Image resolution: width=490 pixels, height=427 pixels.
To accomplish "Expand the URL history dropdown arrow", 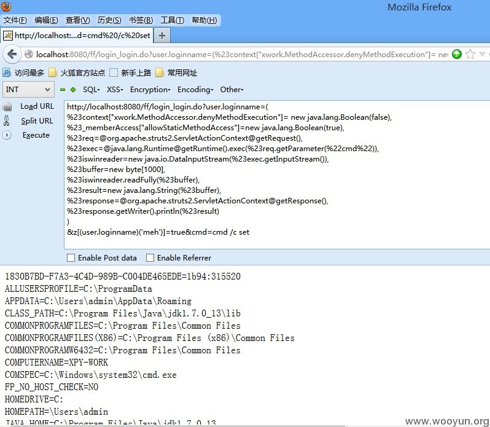I will (x=482, y=55).
